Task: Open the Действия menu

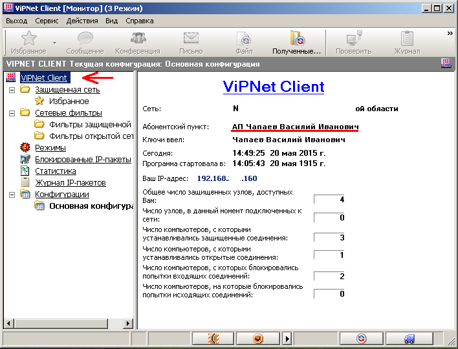Action: [82, 21]
